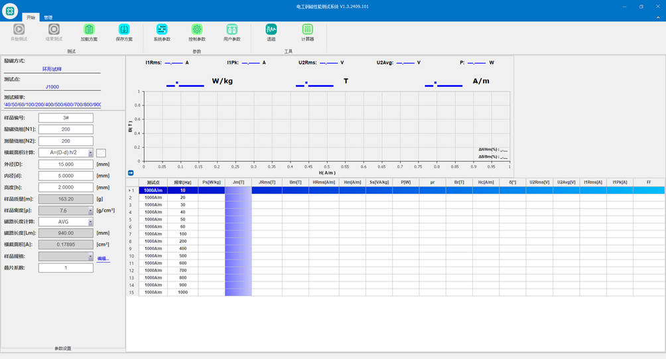Click the P[W] column header
666x359 pixels.
405,182
